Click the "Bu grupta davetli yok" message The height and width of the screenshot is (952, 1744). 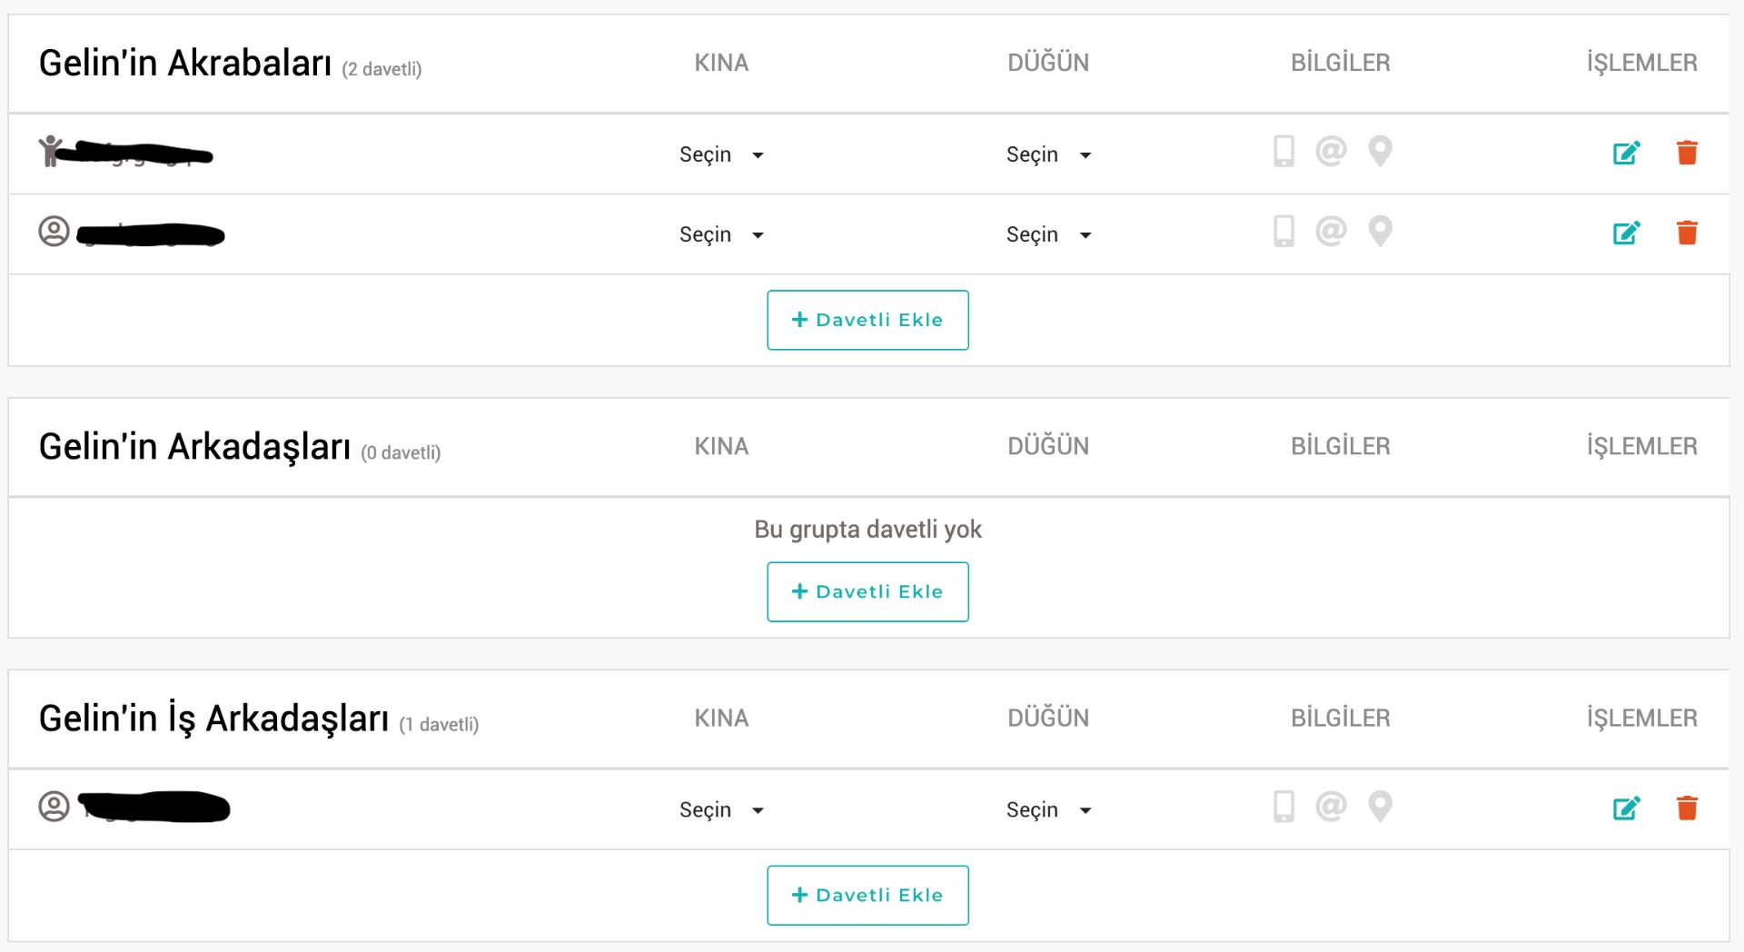tap(867, 530)
